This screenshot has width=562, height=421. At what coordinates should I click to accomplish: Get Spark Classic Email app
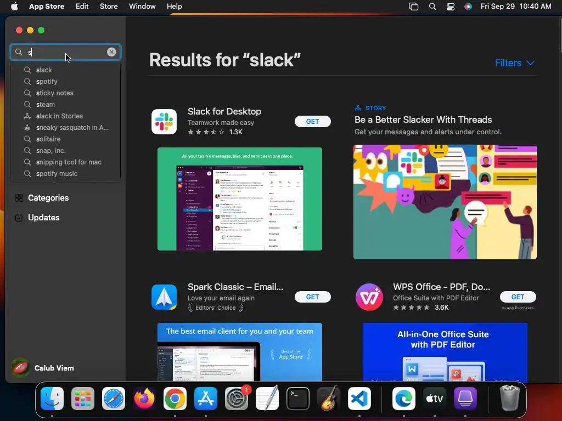pyautogui.click(x=312, y=297)
